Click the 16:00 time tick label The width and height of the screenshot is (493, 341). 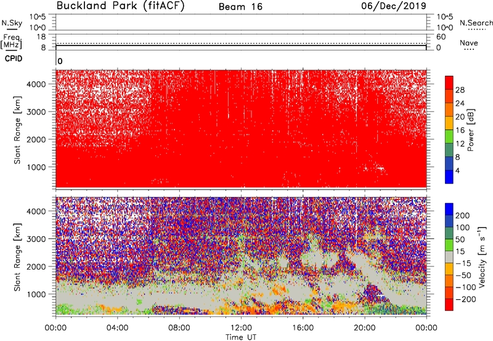[x=303, y=328]
